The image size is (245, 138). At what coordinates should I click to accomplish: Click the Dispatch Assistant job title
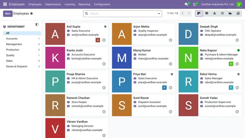(x=149, y=102)
